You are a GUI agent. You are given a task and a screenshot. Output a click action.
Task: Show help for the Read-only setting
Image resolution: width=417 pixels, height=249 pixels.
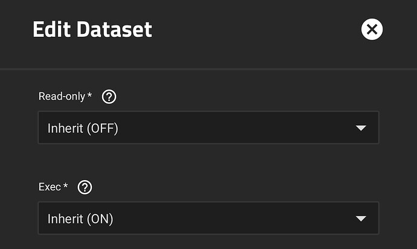point(109,97)
